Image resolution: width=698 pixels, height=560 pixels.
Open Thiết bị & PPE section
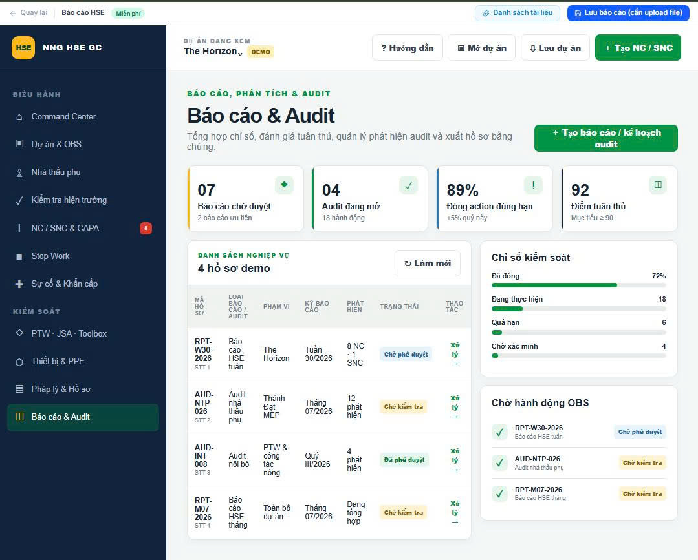[x=83, y=361]
